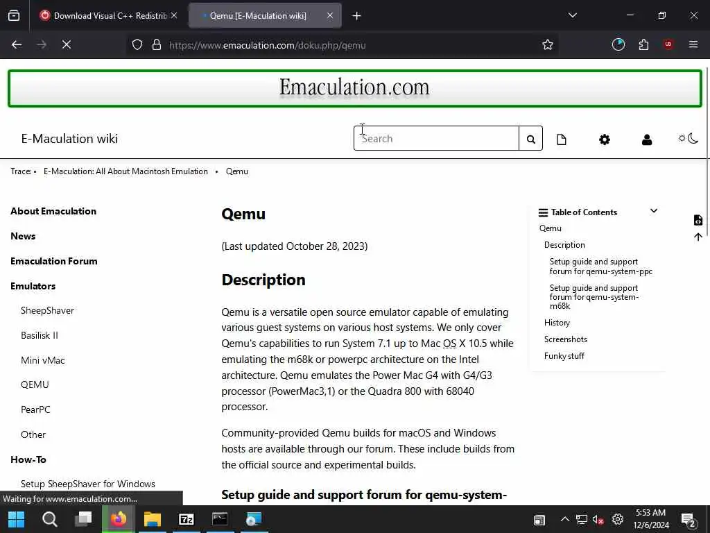This screenshot has height=533, width=710.
Task: Open the site tools gear icon
Action: [605, 139]
